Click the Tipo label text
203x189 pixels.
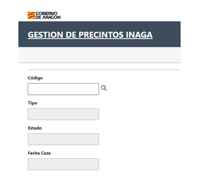pyautogui.click(x=32, y=103)
